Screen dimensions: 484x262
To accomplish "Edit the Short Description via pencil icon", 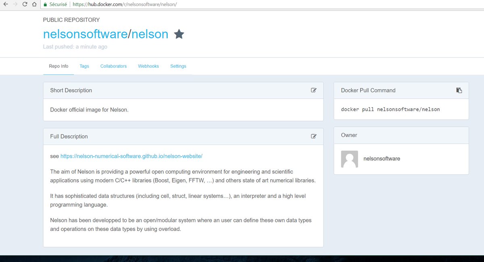I will tap(314, 90).
